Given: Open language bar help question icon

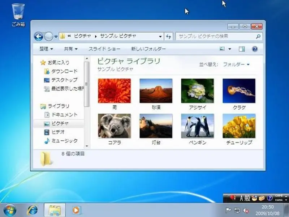Looking at the screenshot, I should click(x=269, y=198).
